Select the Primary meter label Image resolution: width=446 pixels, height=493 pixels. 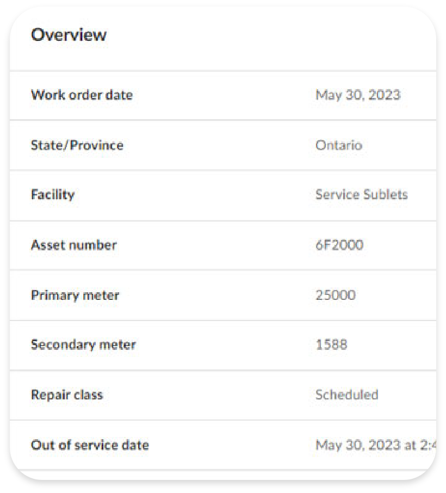point(75,295)
